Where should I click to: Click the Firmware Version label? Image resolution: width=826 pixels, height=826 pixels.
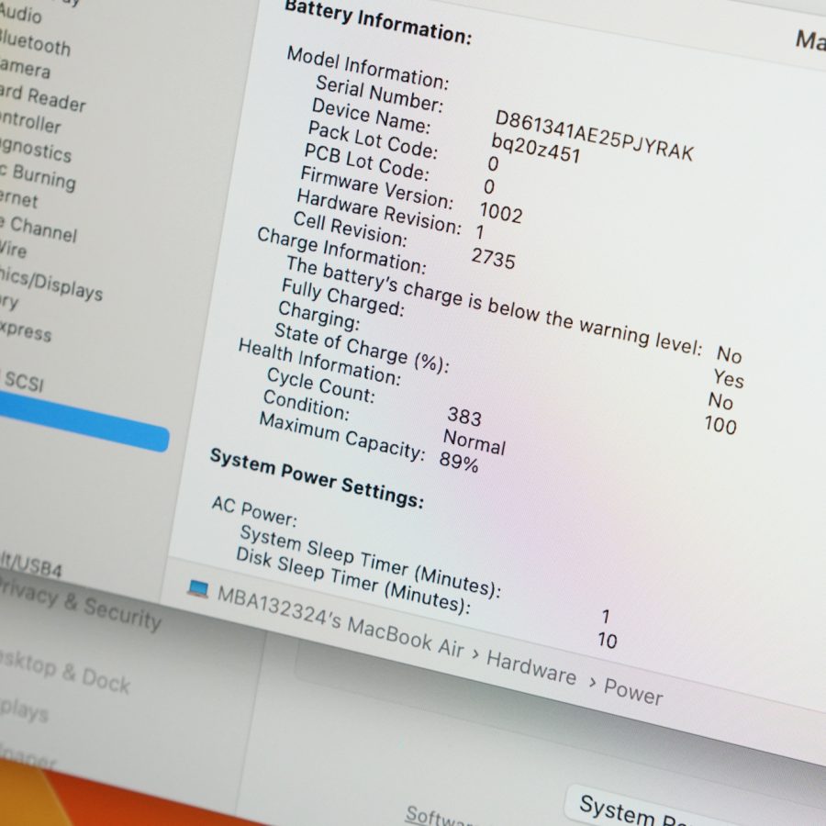click(376, 187)
